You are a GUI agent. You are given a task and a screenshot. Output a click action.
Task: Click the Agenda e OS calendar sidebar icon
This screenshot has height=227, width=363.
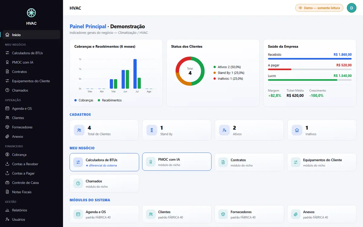point(7,108)
